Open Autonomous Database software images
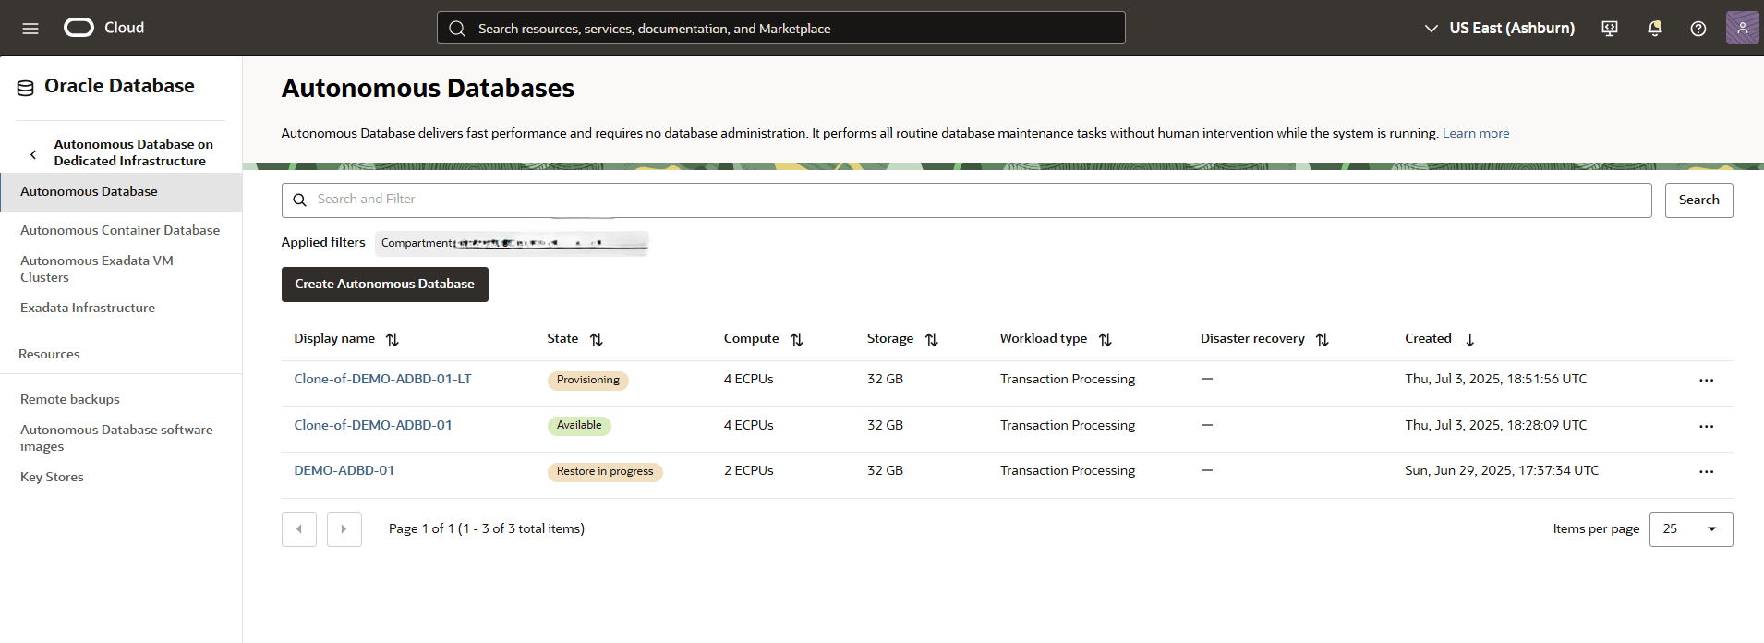 tap(116, 438)
